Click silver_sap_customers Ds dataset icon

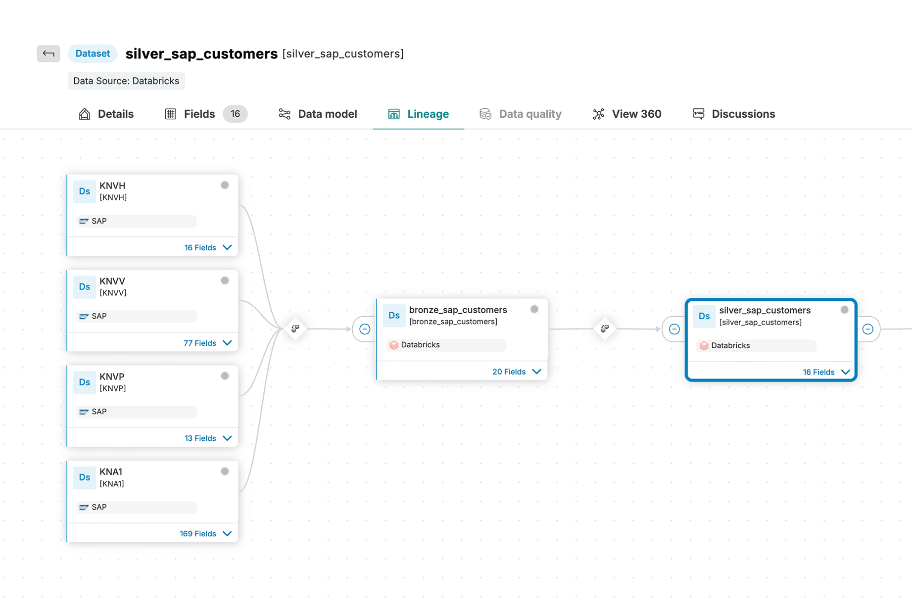tap(704, 316)
